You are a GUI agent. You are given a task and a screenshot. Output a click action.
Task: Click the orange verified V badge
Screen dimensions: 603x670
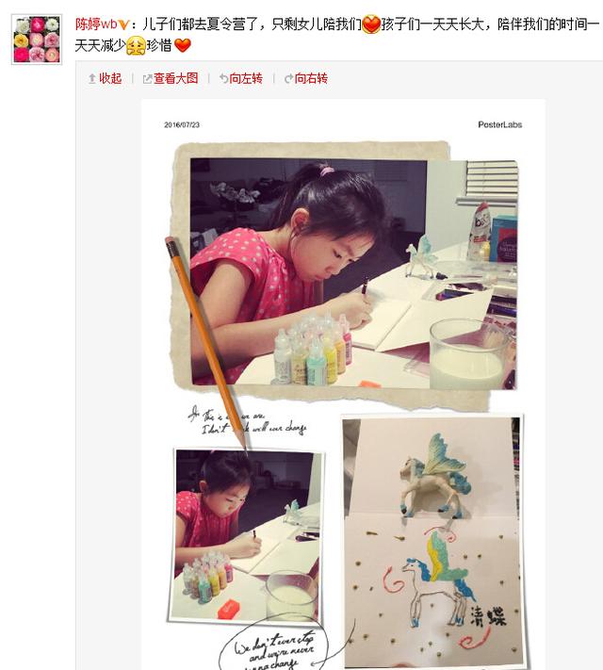click(x=123, y=25)
